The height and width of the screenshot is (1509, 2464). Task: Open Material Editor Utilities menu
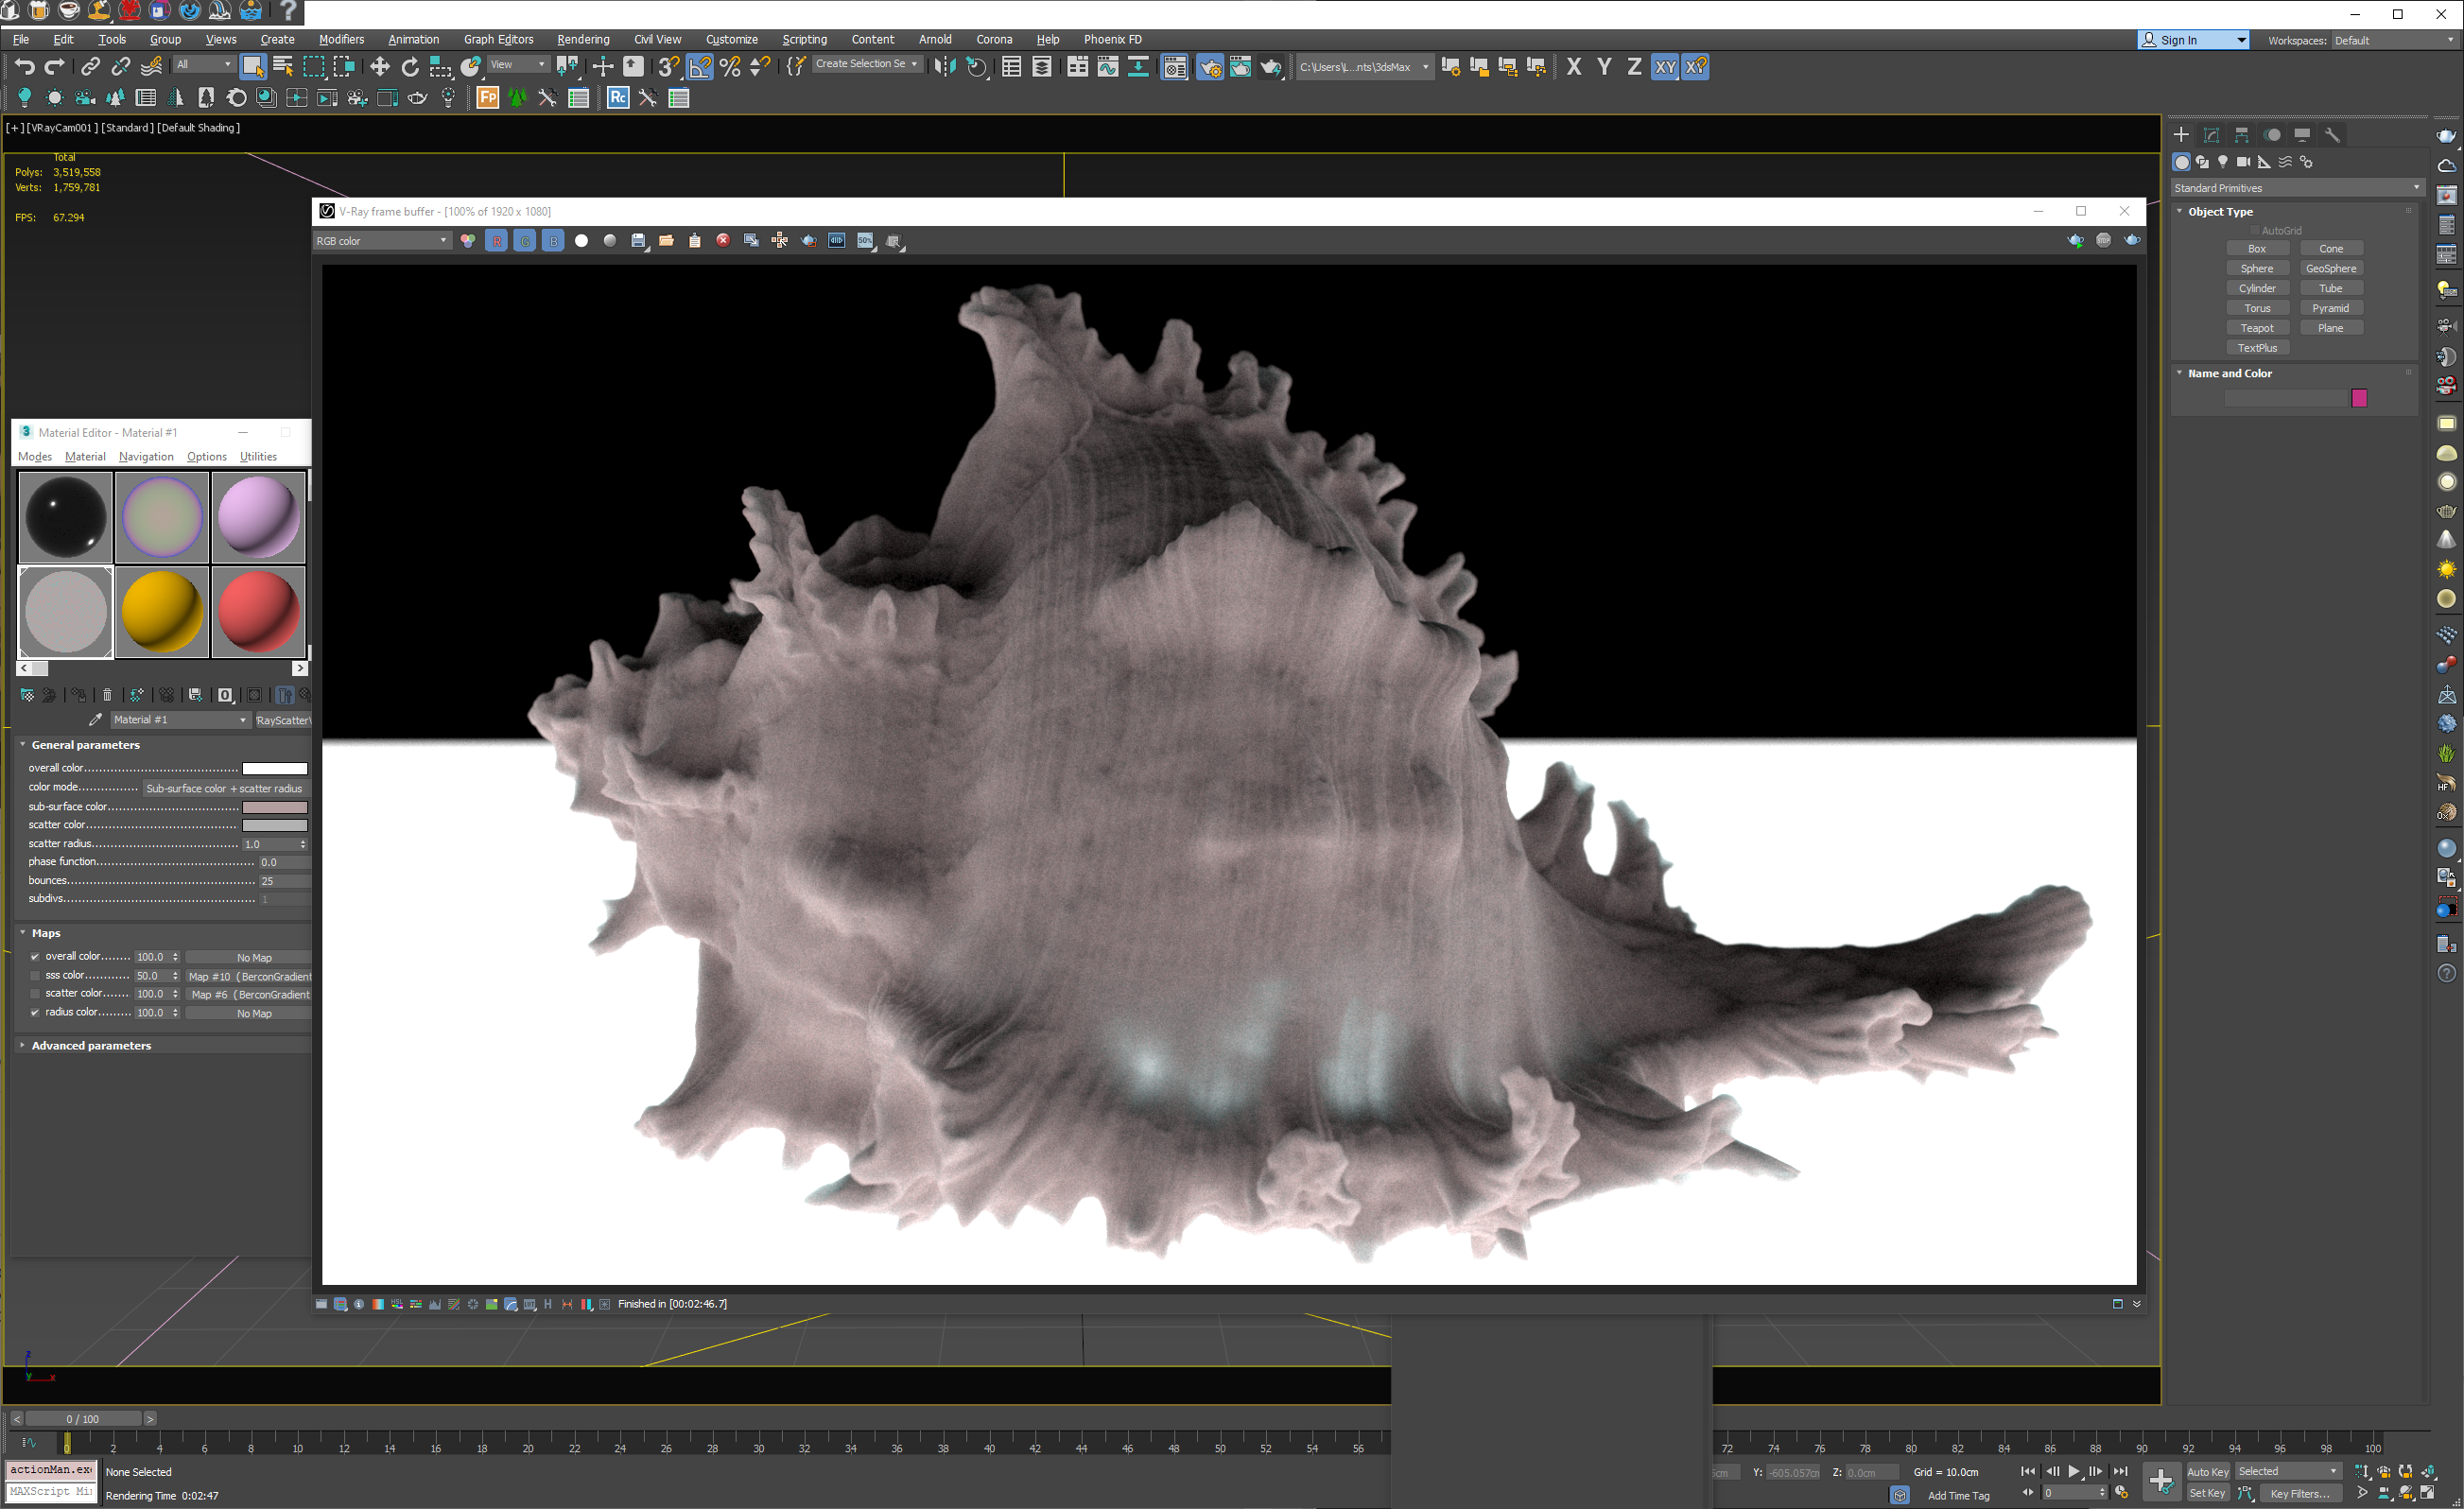point(258,457)
